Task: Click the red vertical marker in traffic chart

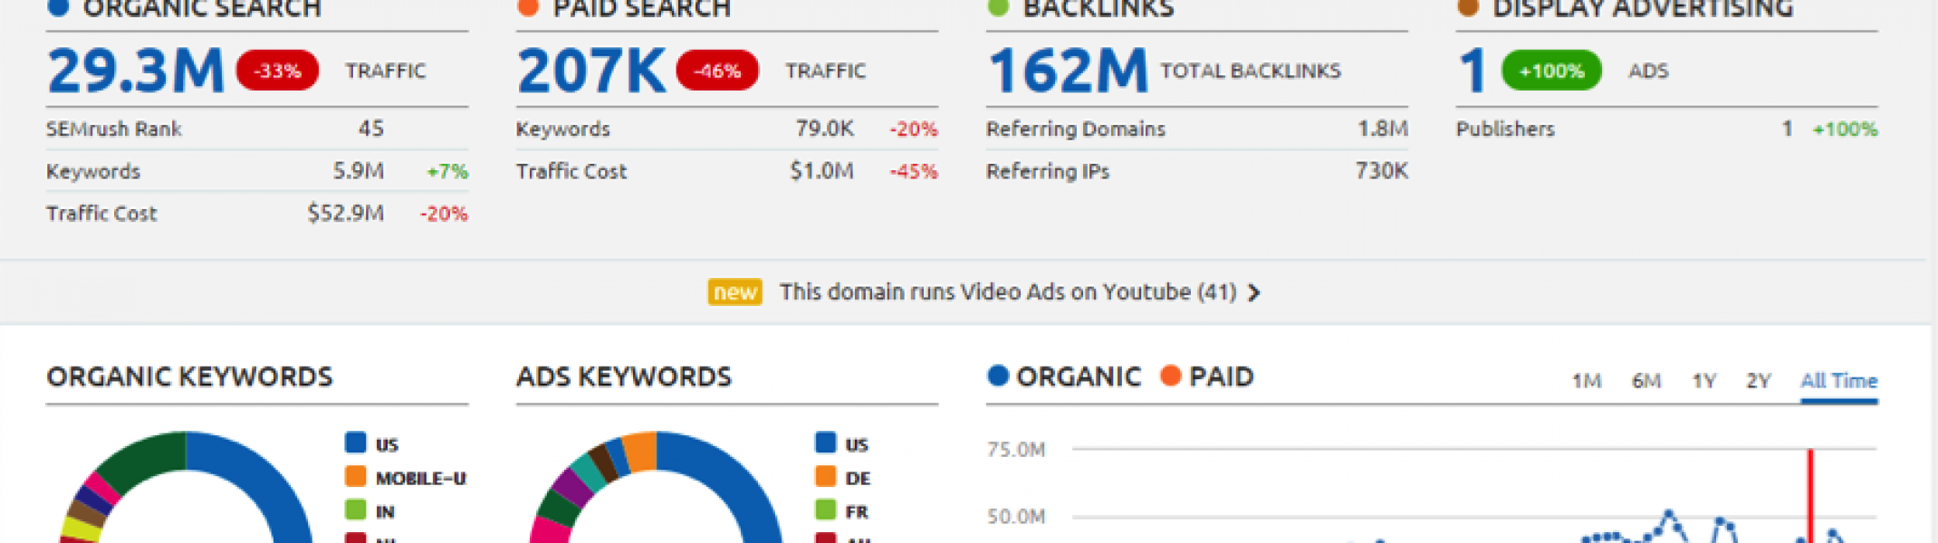Action: pos(1810,496)
